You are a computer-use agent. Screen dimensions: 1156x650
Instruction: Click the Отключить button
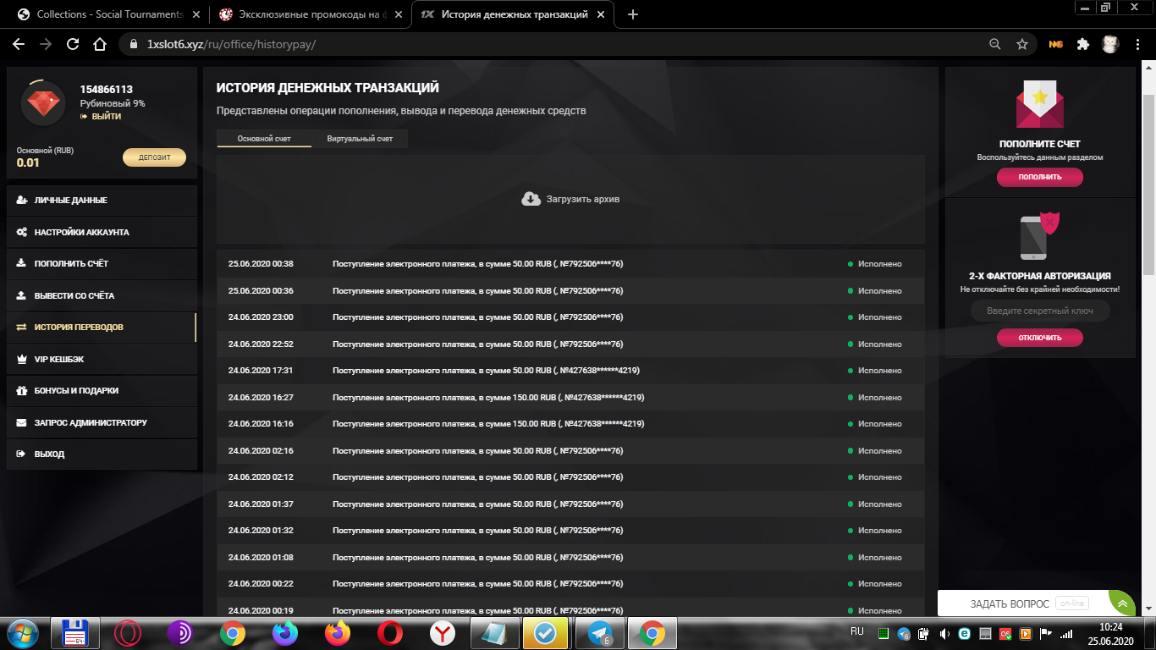tap(1040, 338)
